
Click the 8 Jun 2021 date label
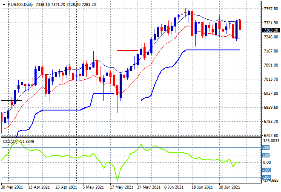point(174,187)
